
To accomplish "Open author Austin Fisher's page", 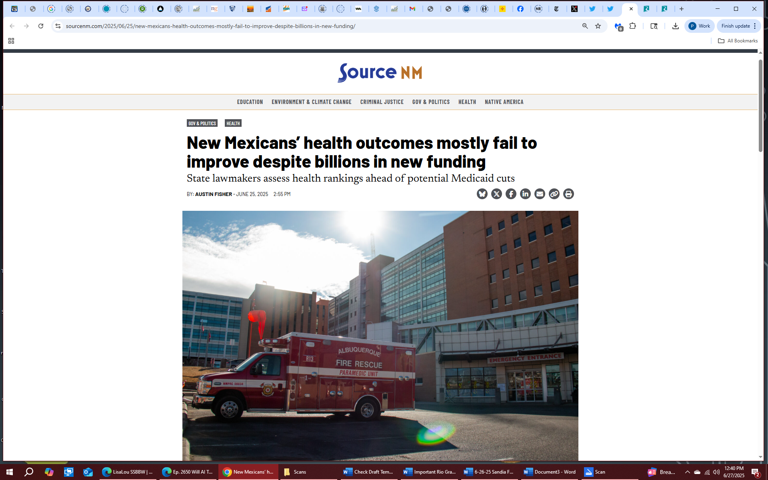I will point(213,194).
